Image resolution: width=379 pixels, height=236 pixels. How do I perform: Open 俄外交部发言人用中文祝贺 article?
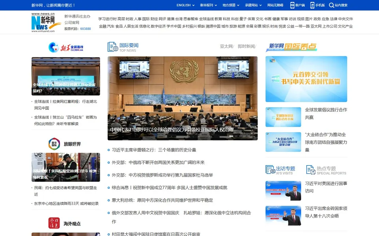tap(181, 217)
